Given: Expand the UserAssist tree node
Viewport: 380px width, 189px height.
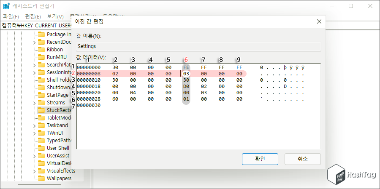Looking at the screenshot, I should coord(34,156).
